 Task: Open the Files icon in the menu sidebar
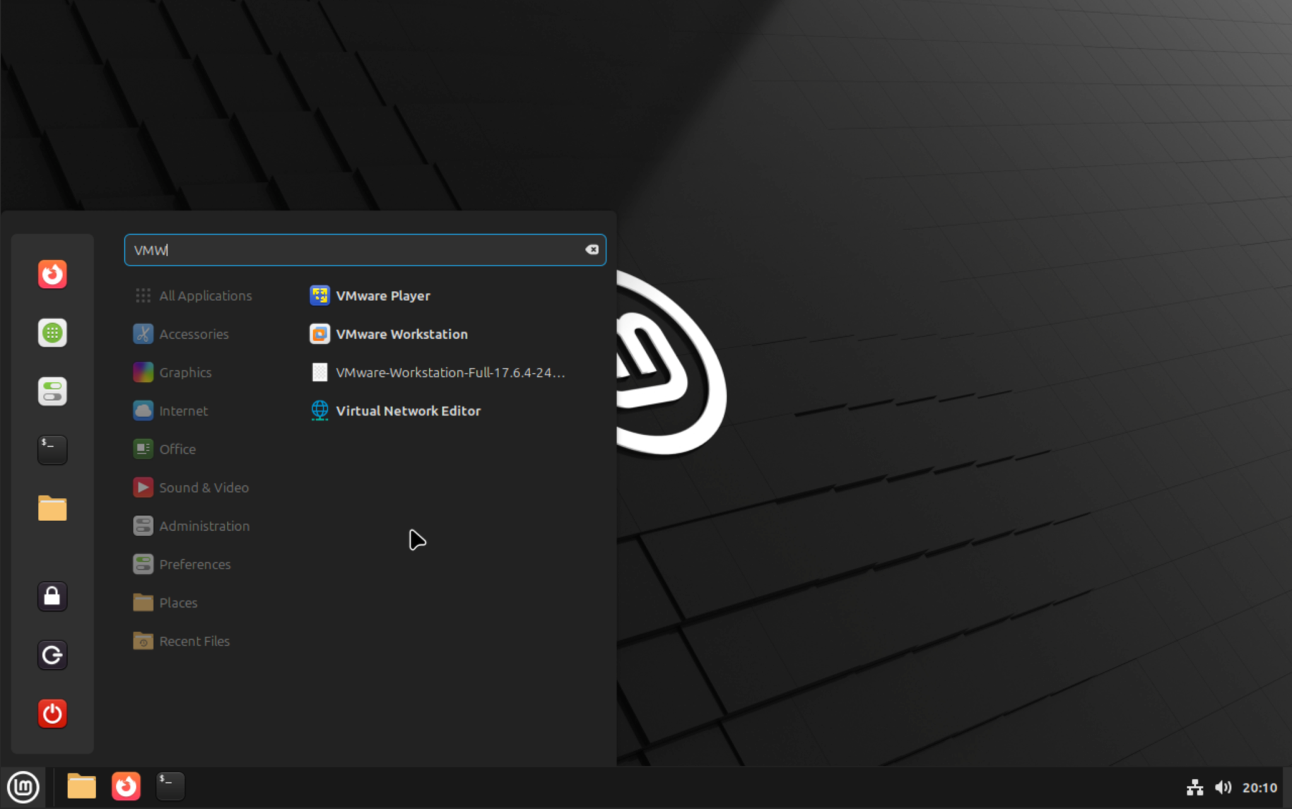coord(52,508)
